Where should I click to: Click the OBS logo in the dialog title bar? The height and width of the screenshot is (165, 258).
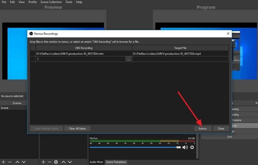tap(31, 34)
